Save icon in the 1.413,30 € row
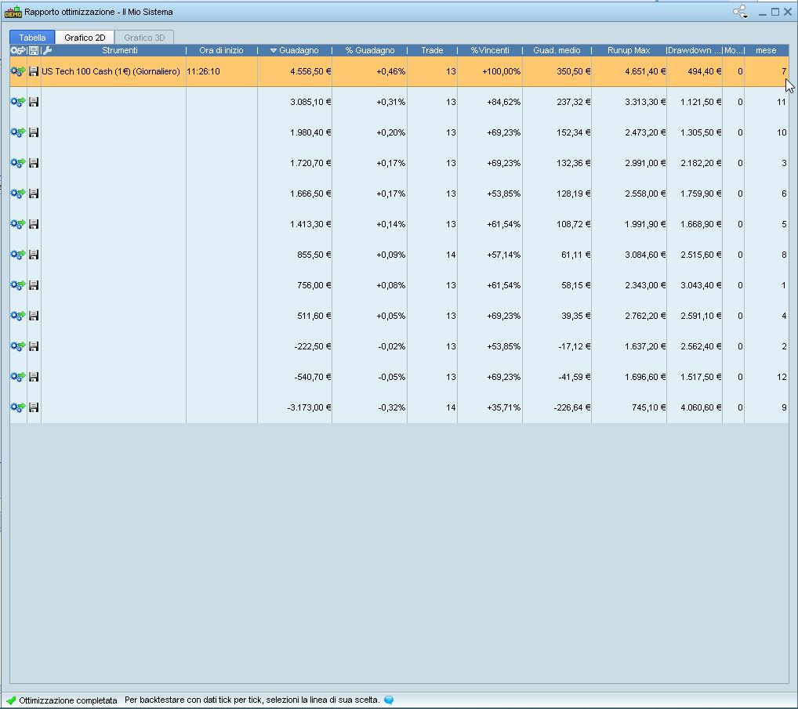The width and height of the screenshot is (798, 709). (34, 224)
